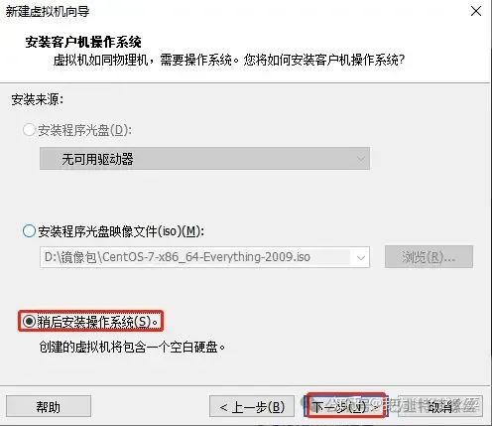Image resolution: width=492 pixels, height=426 pixels.
Task: Click the 帮助 button
Action: (x=49, y=406)
